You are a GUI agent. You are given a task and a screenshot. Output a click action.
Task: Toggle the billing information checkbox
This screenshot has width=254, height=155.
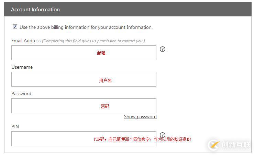tap(15, 27)
